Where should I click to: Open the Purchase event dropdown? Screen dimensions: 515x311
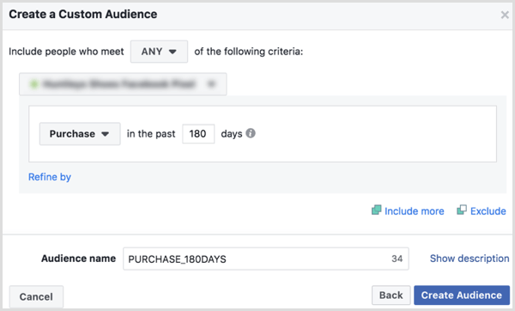[80, 134]
